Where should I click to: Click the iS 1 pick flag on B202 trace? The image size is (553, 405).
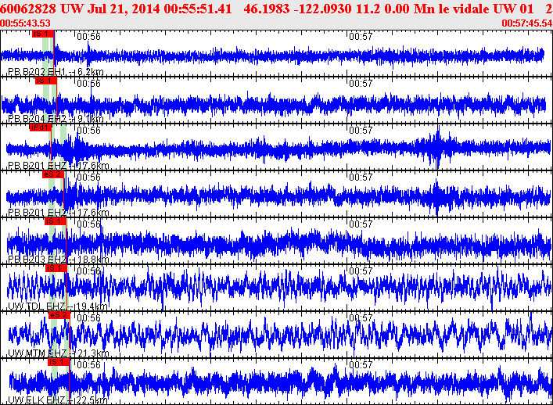[43, 34]
